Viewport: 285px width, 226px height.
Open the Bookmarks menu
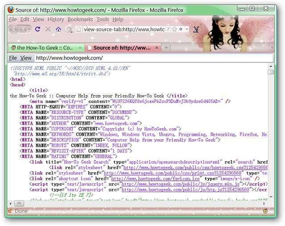pos(80,19)
